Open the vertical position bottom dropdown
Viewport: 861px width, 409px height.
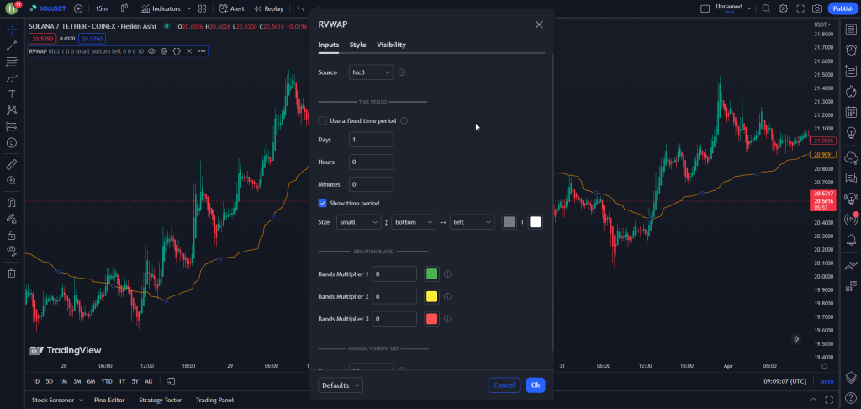tap(414, 222)
